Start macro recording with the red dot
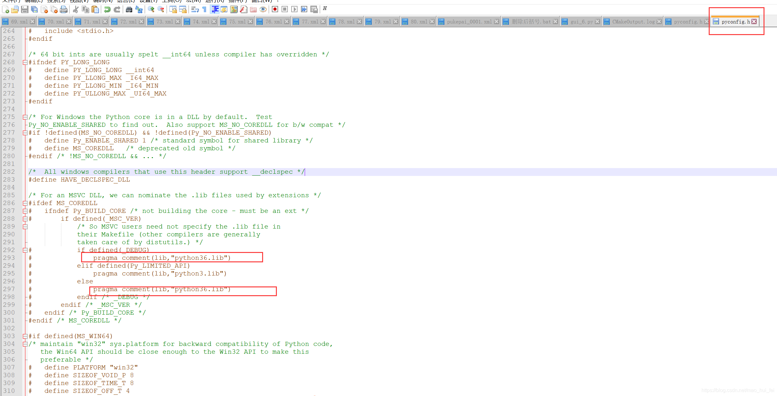 pos(275,9)
